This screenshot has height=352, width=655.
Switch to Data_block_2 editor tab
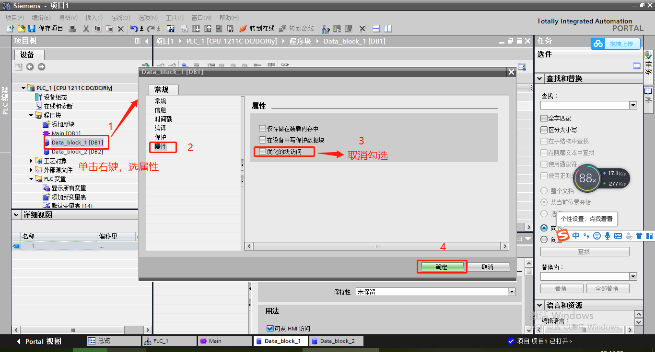[337, 341]
